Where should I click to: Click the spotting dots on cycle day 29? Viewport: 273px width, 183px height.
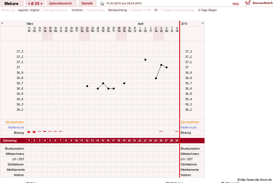[x=177, y=131]
